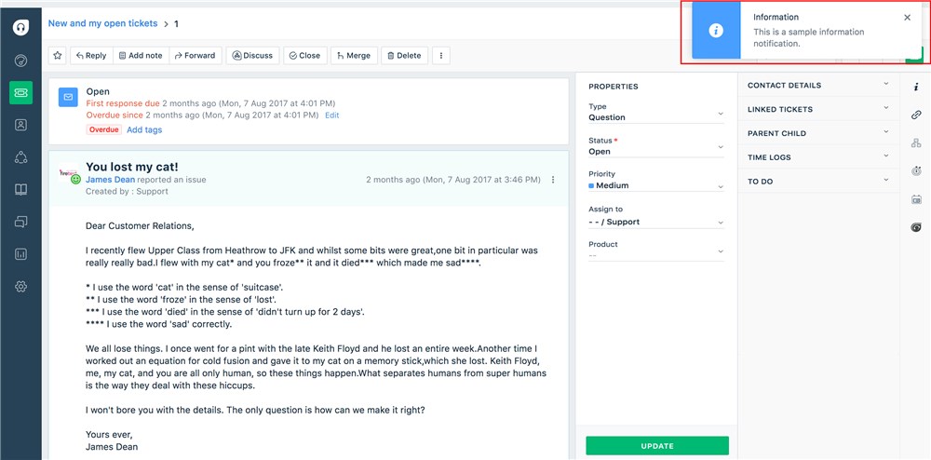Image resolution: width=931 pixels, height=460 pixels.
Task: Open the Contacts sidebar icon
Action: [x=20, y=125]
